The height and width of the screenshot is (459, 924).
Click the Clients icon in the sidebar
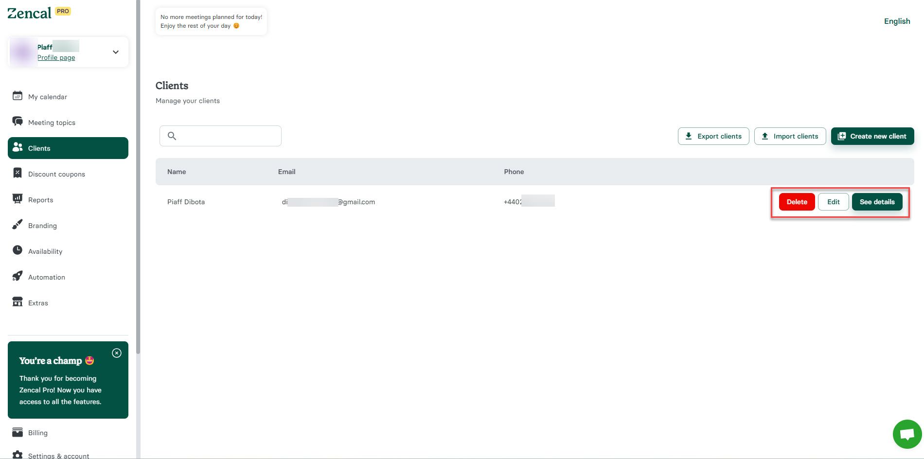point(18,147)
